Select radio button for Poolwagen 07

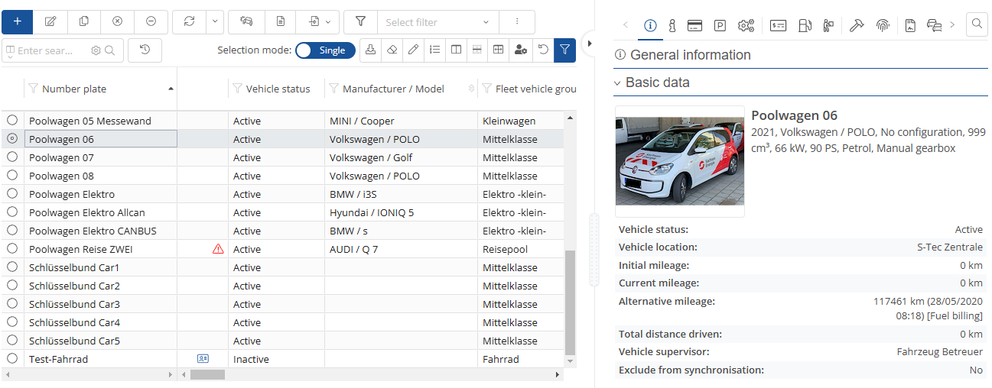point(12,157)
